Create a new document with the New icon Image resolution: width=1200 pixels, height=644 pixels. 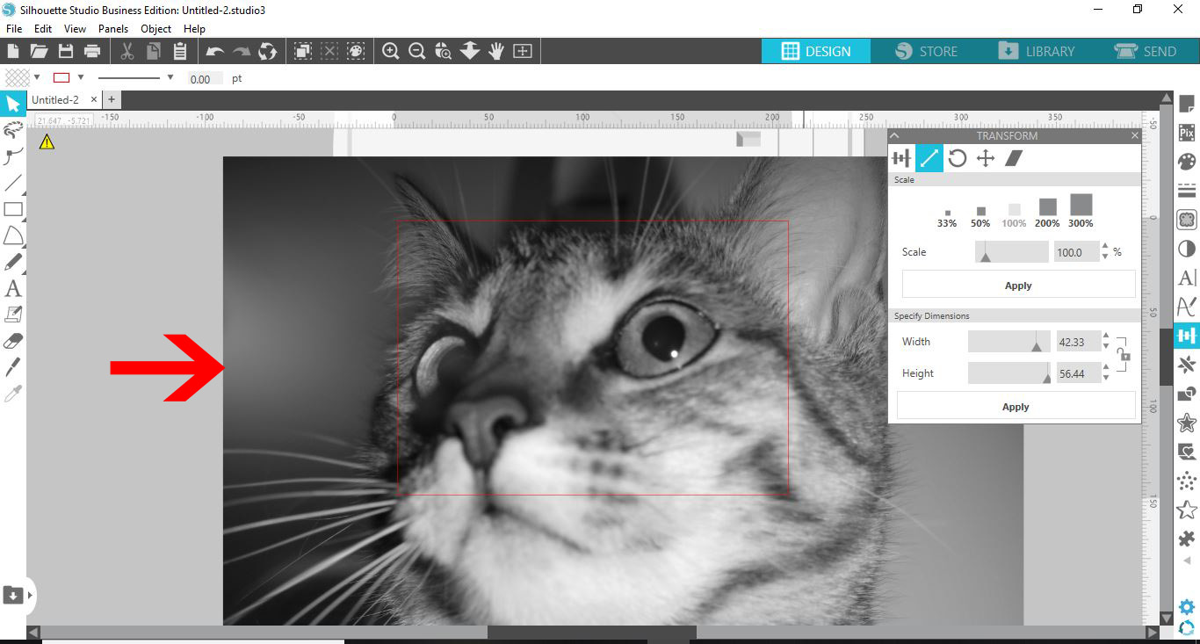click(13, 52)
